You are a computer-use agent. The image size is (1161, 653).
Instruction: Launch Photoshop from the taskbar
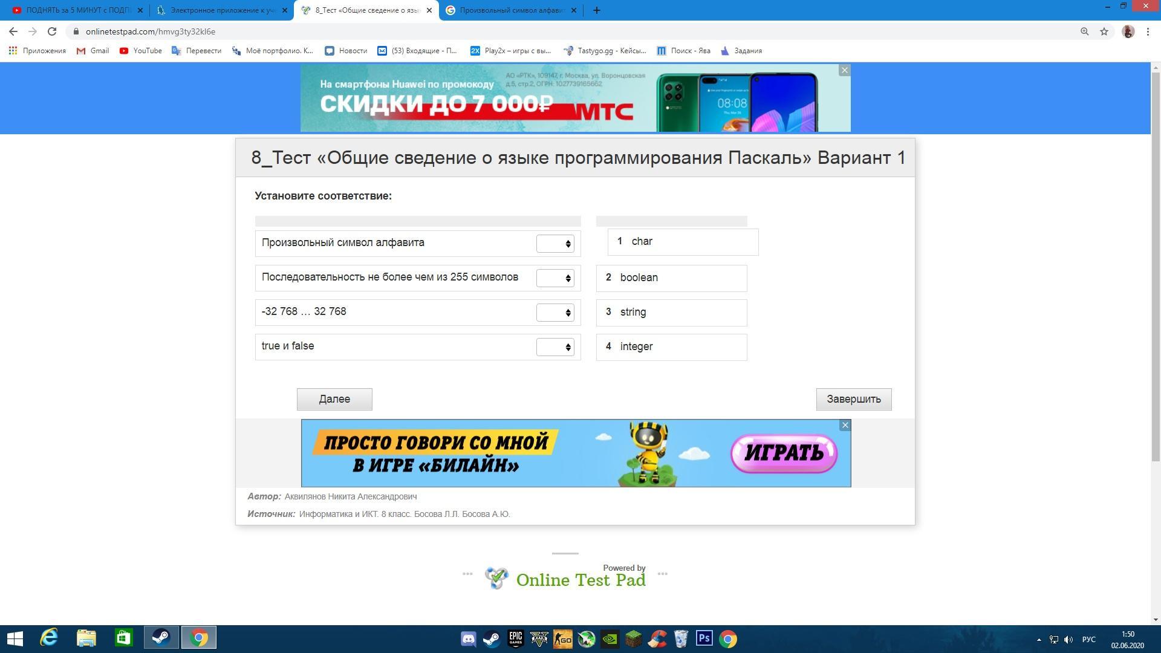[704, 639]
